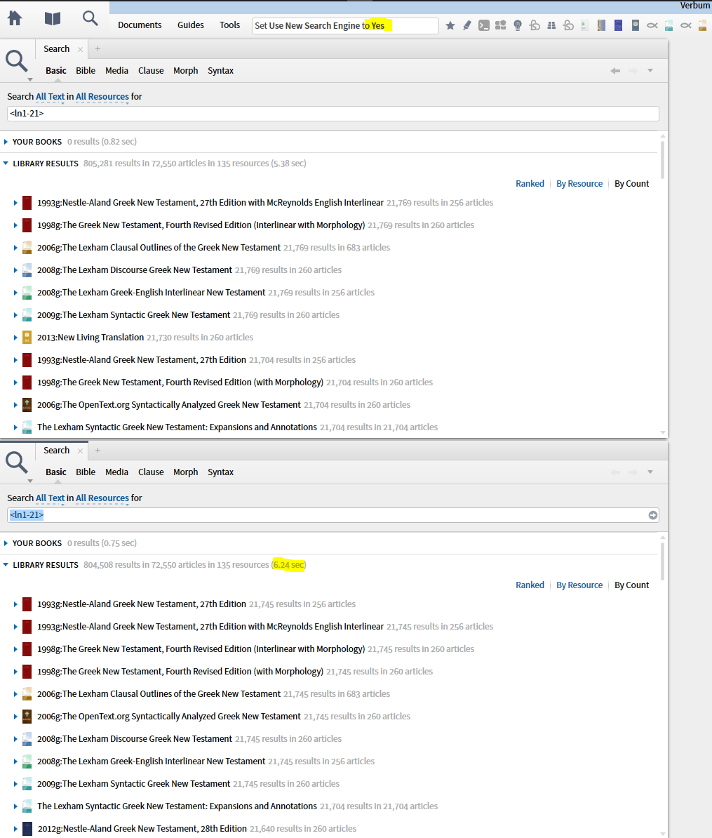Screen dimensions: 712x838
Task: Close the bottom panel's Search tab
Action: click(x=80, y=451)
